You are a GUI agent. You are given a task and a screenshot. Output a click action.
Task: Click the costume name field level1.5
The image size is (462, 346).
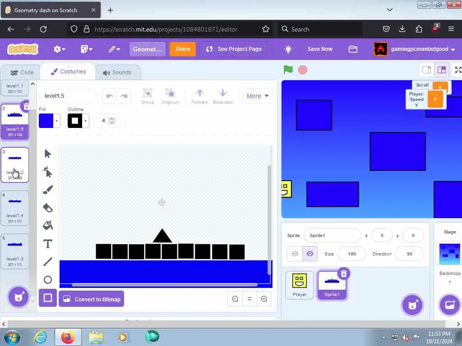68,96
